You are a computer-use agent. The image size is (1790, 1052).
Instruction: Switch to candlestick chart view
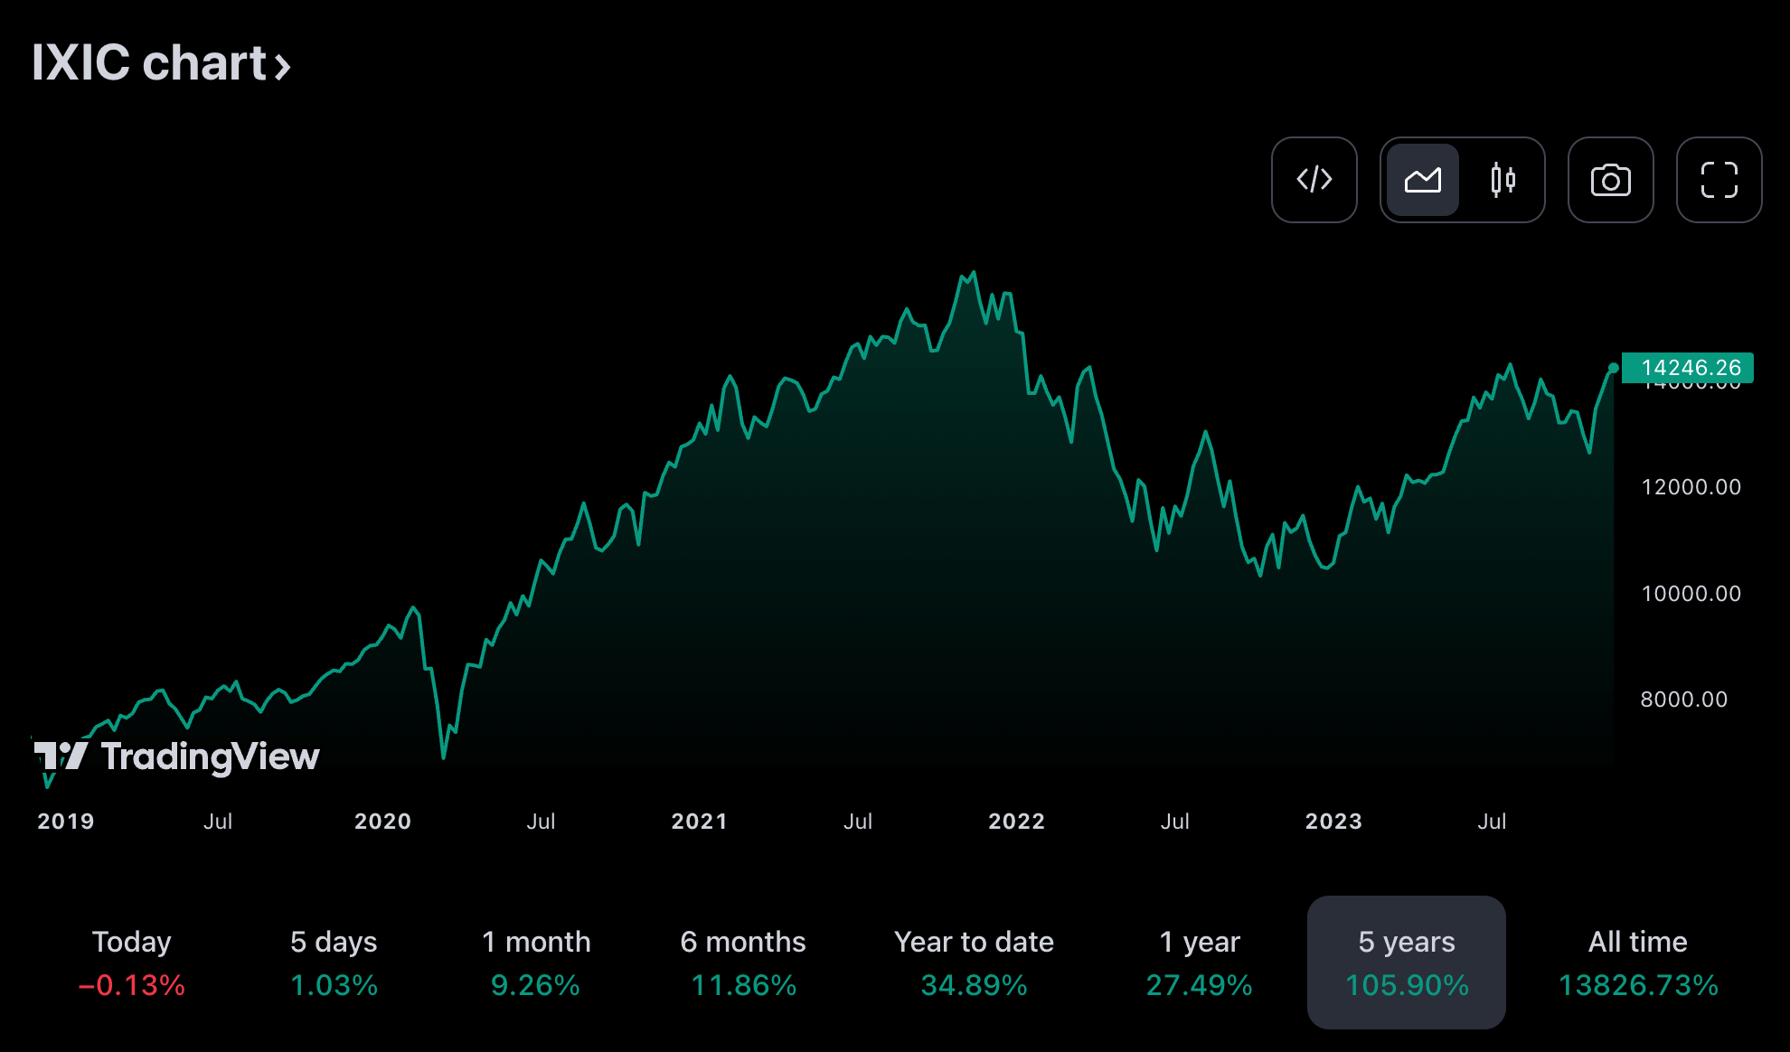coord(1503,180)
